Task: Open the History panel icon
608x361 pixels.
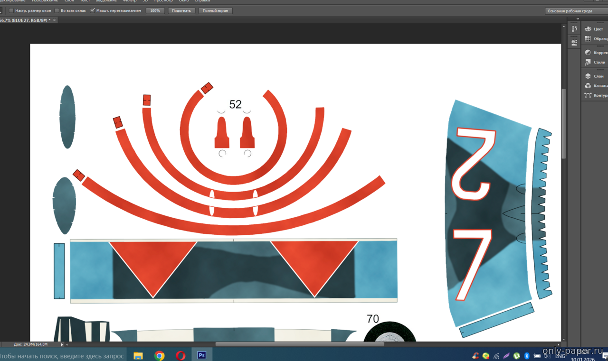Action: coord(574,29)
